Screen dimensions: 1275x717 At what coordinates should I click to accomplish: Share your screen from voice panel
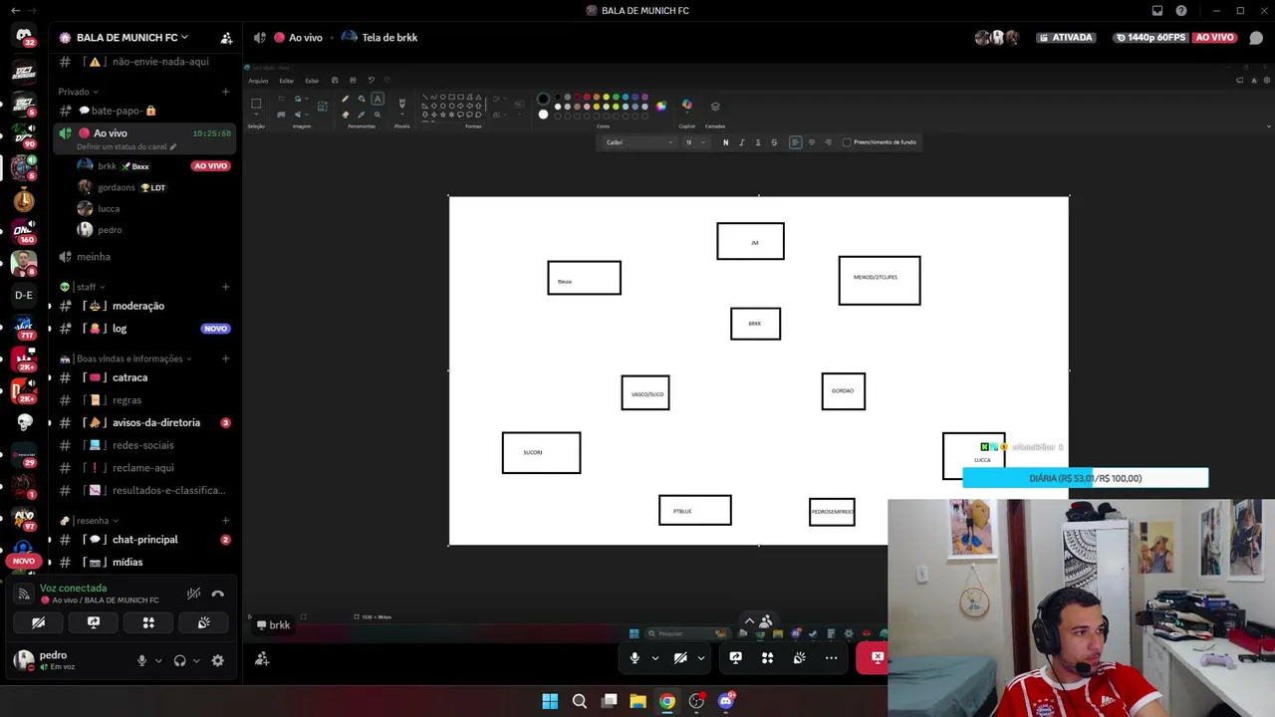point(94,622)
